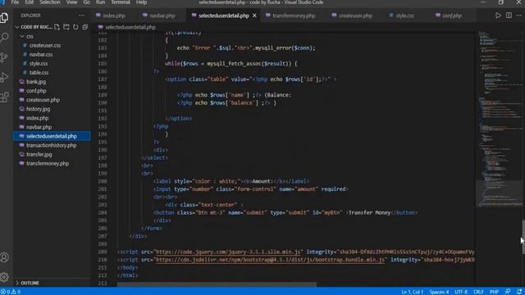Click the jquery CDN link on line 209
Screen dimensions: 525x295
tap(228, 252)
